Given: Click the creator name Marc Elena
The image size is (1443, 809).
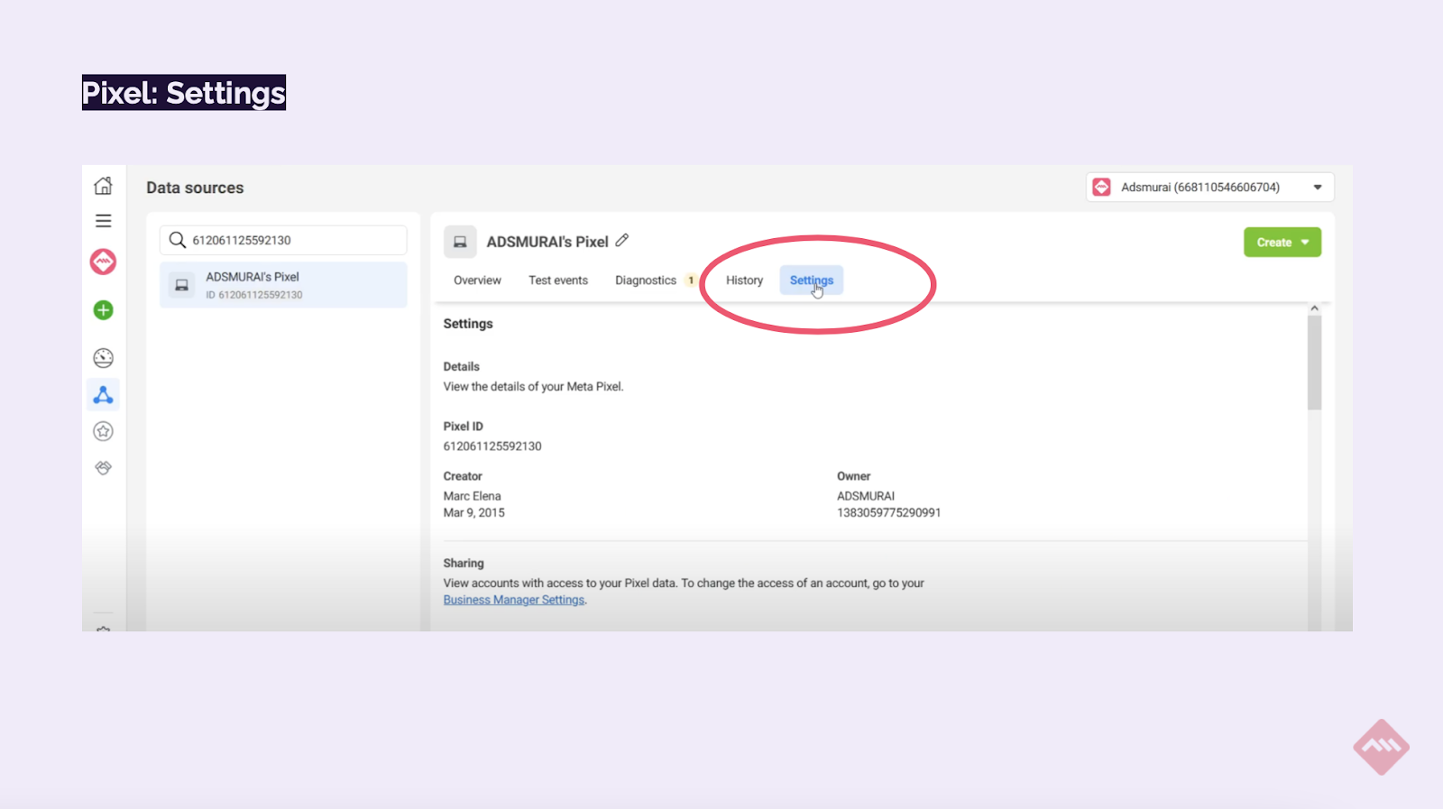Looking at the screenshot, I should pyautogui.click(x=472, y=496).
